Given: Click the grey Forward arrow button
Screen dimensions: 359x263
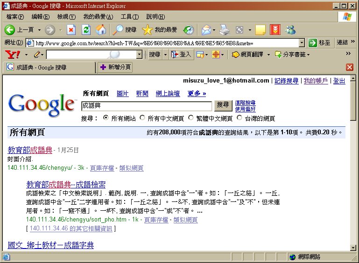Looking at the screenshot, I should point(50,30).
